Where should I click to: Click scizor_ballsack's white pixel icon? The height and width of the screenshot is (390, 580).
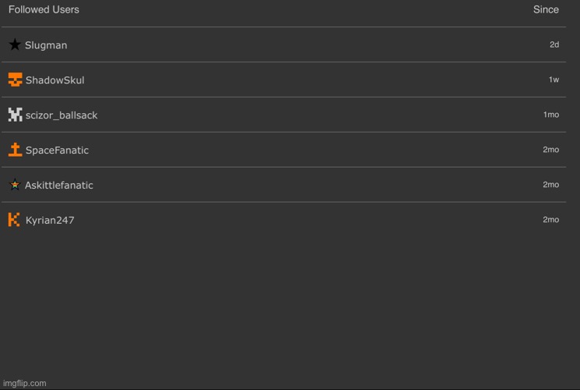tap(15, 115)
